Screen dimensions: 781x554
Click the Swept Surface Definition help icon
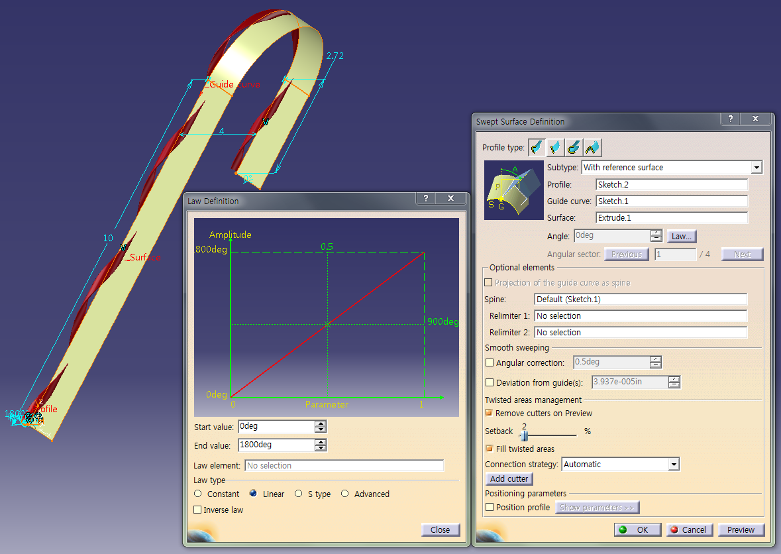coord(730,119)
